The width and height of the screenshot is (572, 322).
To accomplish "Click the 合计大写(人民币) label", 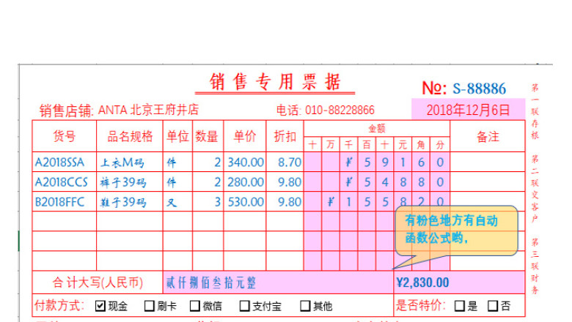I will pyautogui.click(x=98, y=282).
